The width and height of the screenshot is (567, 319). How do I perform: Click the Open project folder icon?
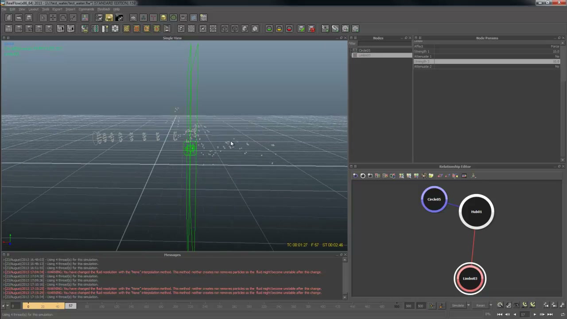[19, 18]
